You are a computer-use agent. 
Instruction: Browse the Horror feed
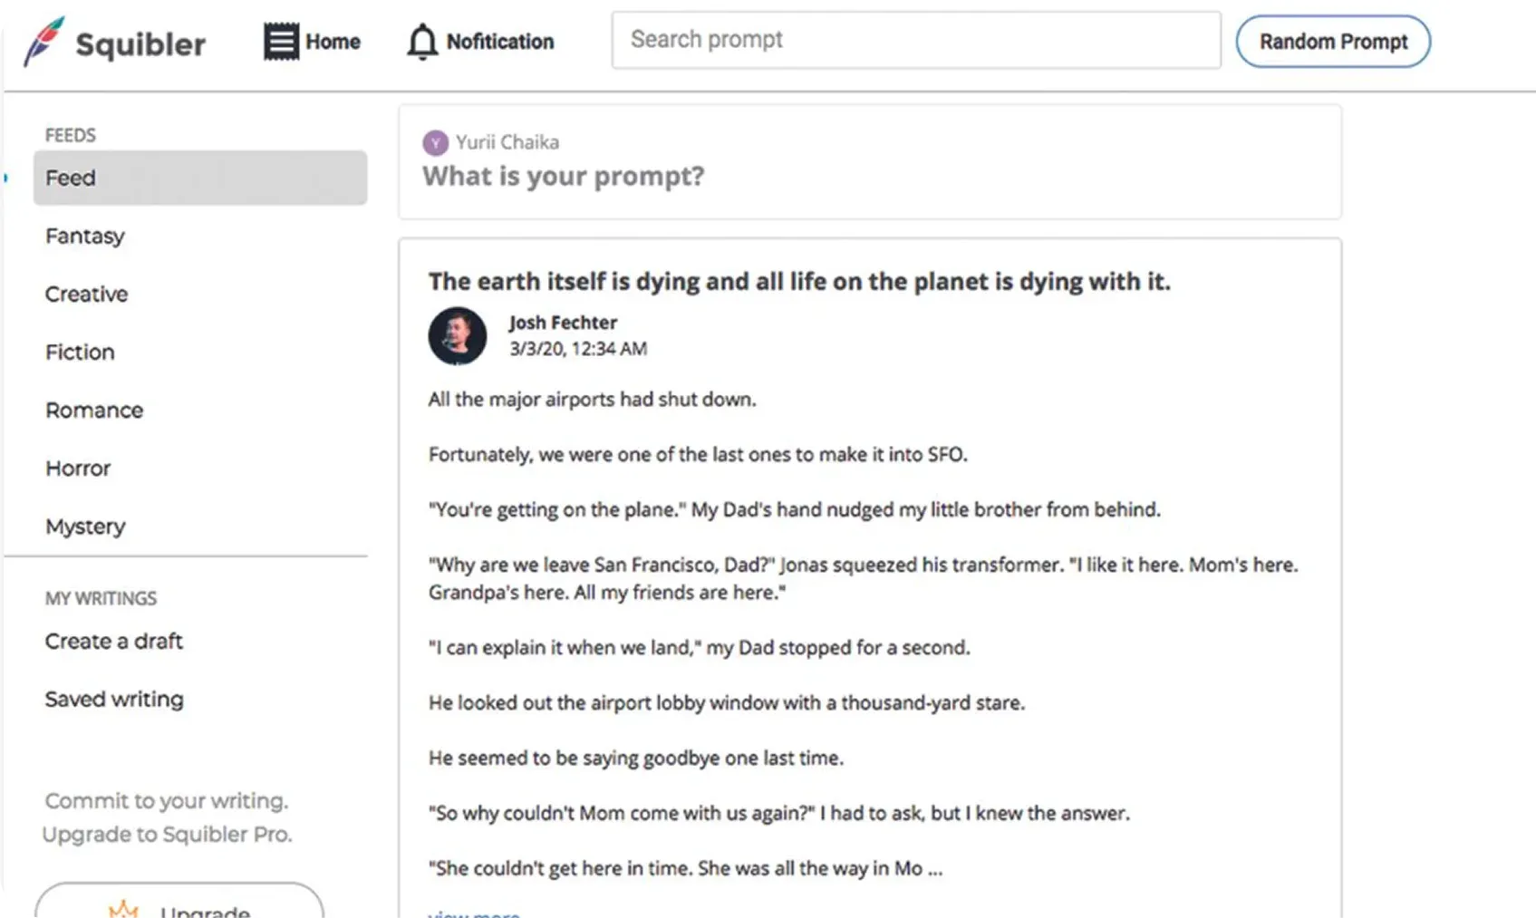[x=79, y=469]
